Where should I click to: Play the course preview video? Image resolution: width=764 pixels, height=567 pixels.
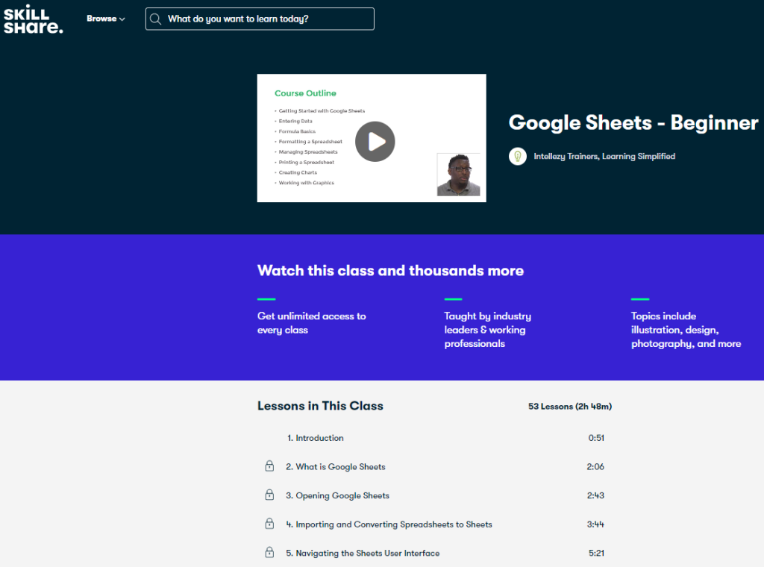point(375,141)
